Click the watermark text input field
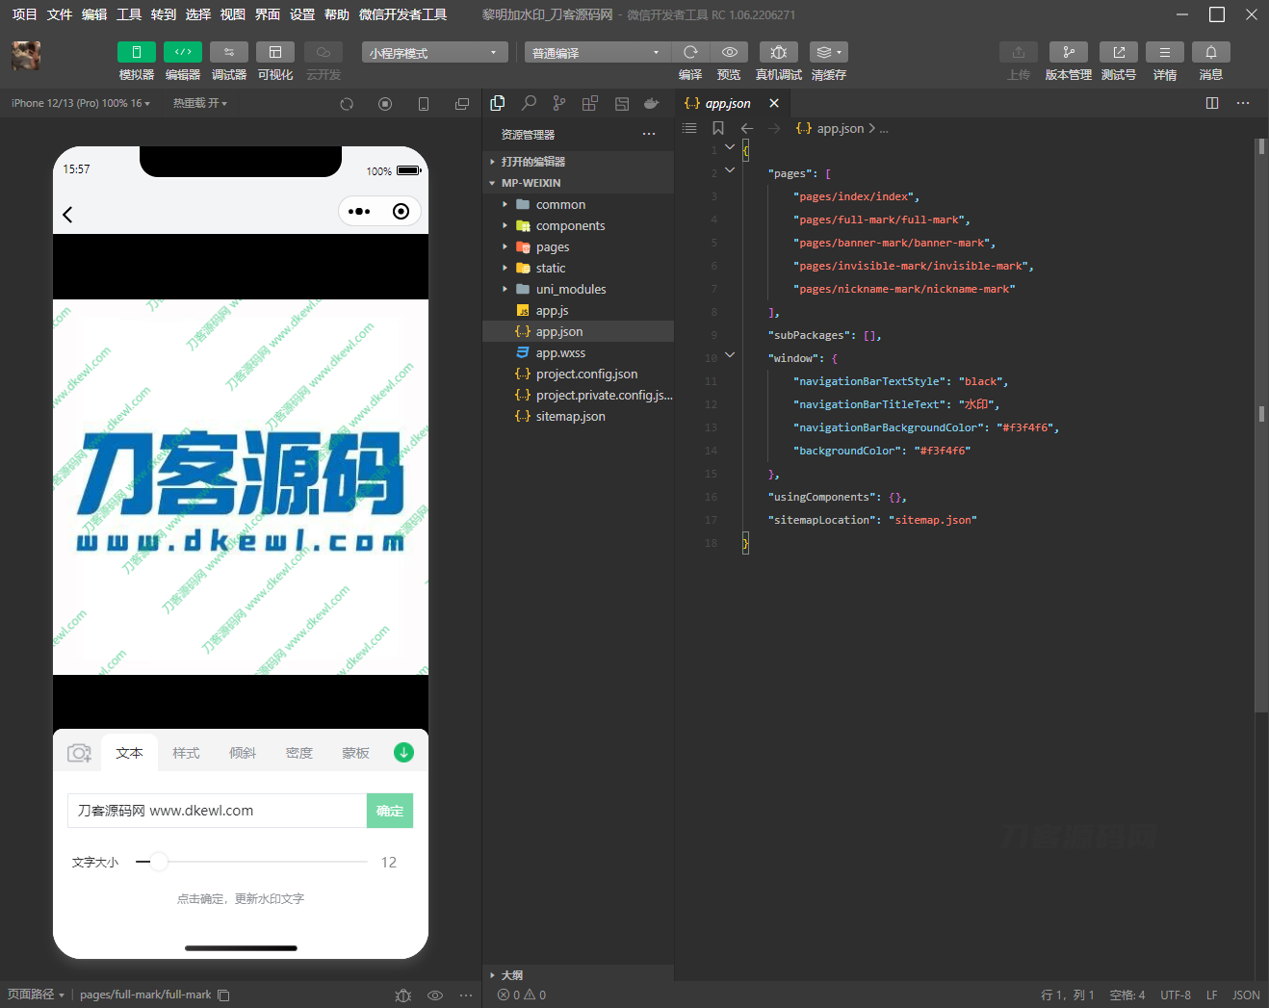Screen dimensions: 1269x1008 tap(217, 810)
